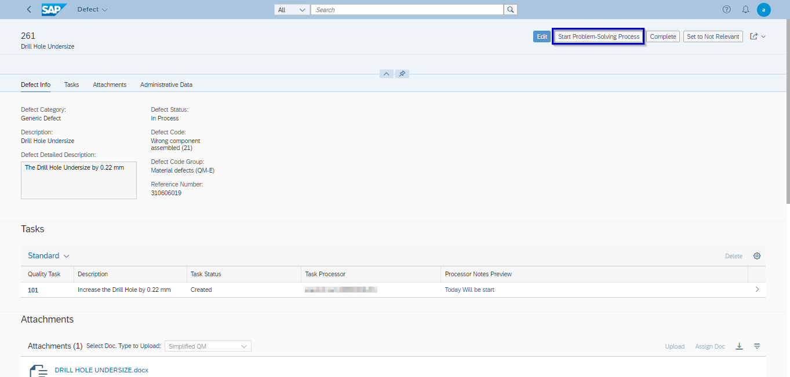This screenshot has height=377, width=790.
Task: Collapse the header using the up arrow icon
Action: click(x=386, y=74)
